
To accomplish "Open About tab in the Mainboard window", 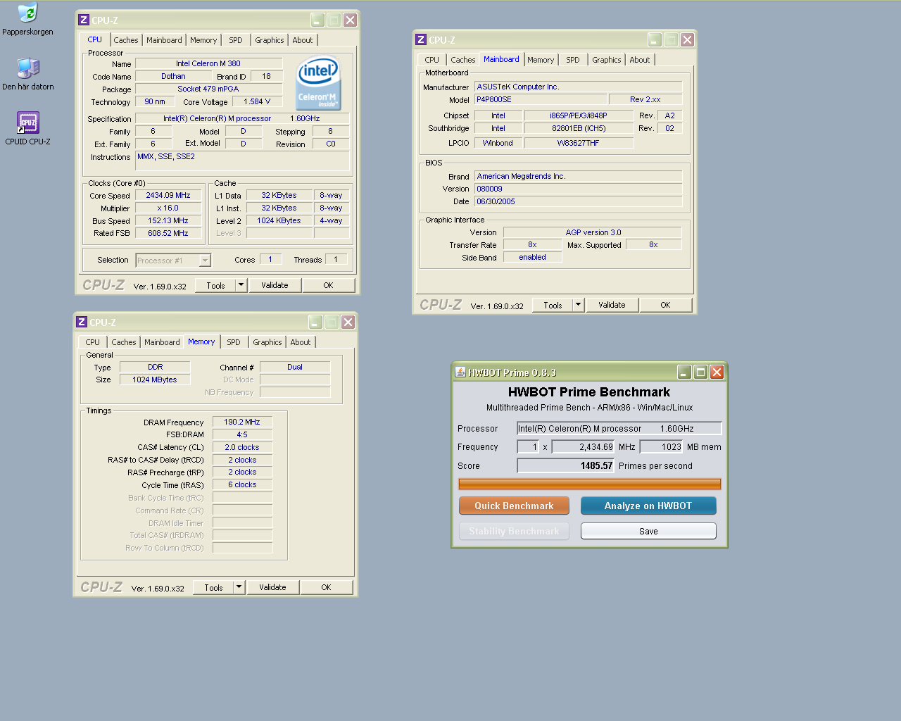I will 640,60.
